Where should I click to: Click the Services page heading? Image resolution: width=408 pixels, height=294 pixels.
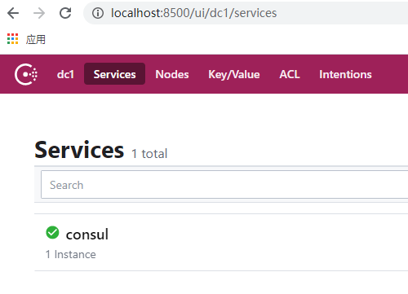coord(79,150)
